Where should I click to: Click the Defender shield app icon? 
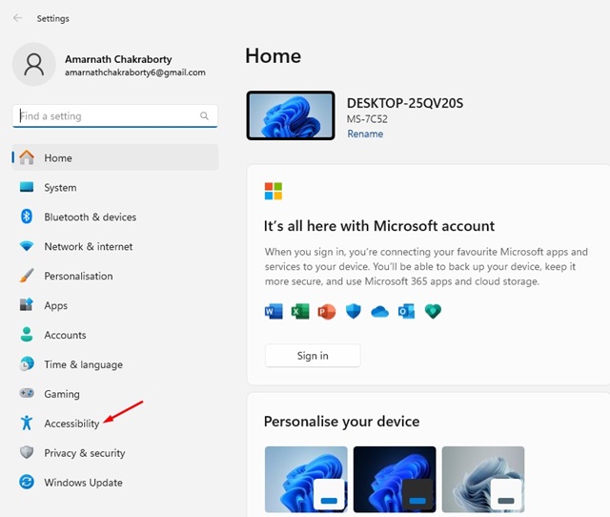[x=354, y=312]
